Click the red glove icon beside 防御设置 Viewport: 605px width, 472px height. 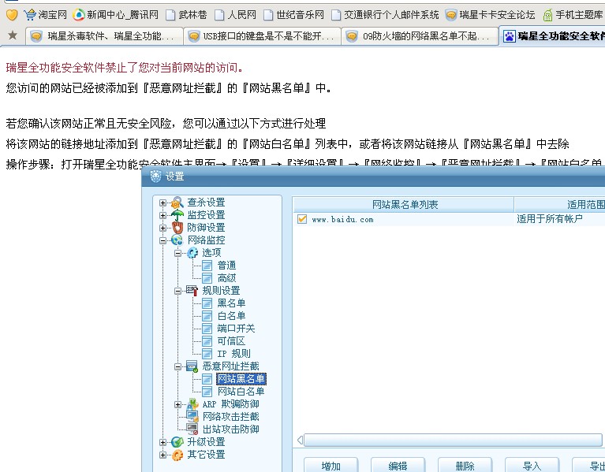click(x=177, y=227)
